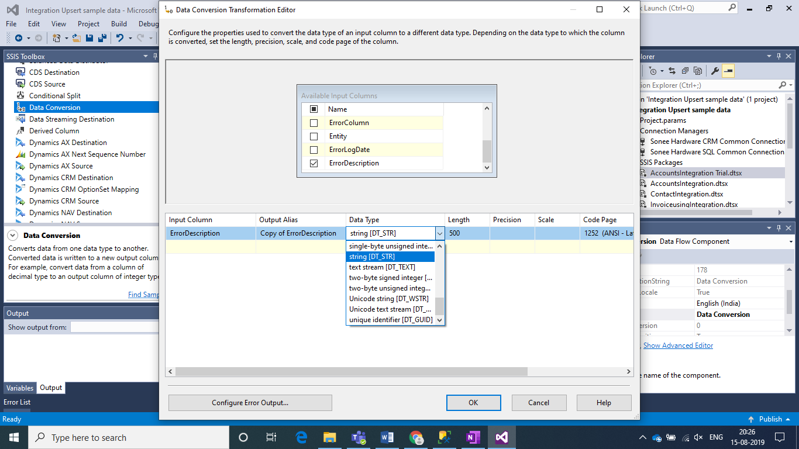Open File Explorer from the taskbar
799x449 pixels.
pyautogui.click(x=330, y=437)
